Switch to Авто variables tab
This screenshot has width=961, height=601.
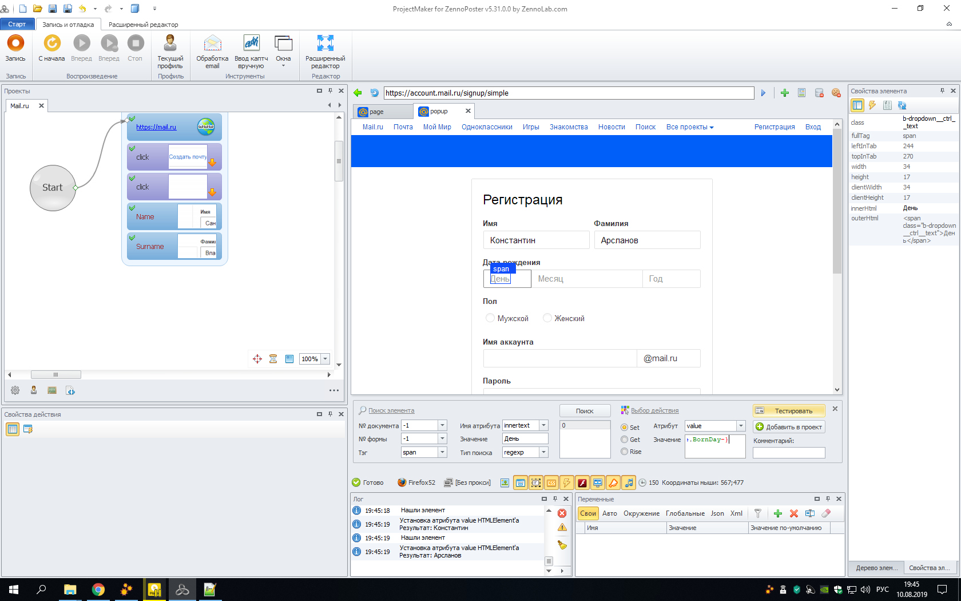pos(610,513)
